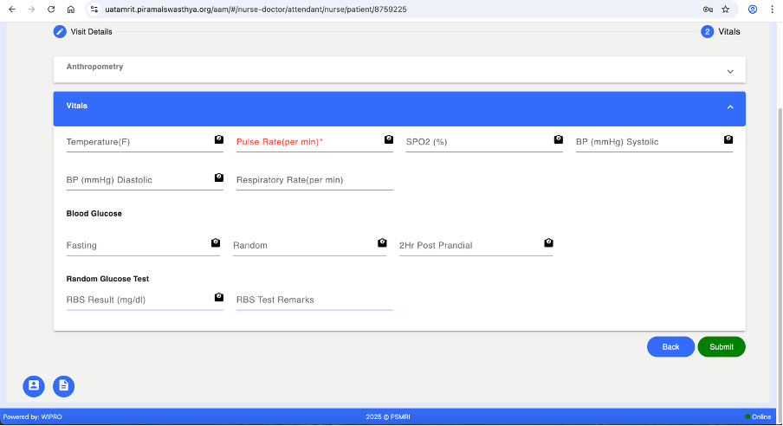This screenshot has height=426, width=783.
Task: Submit the vitals form
Action: [x=721, y=347]
